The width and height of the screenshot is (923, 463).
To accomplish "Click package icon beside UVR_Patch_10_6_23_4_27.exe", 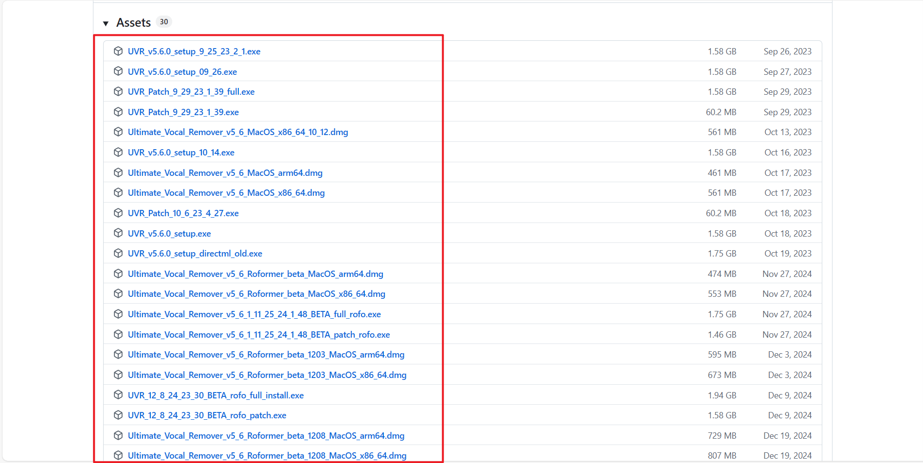I will (x=118, y=213).
